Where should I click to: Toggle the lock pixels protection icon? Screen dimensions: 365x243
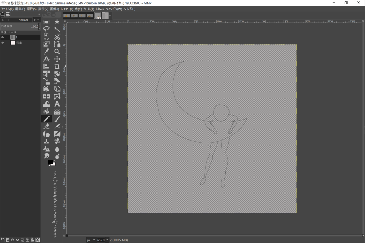click(x=9, y=32)
